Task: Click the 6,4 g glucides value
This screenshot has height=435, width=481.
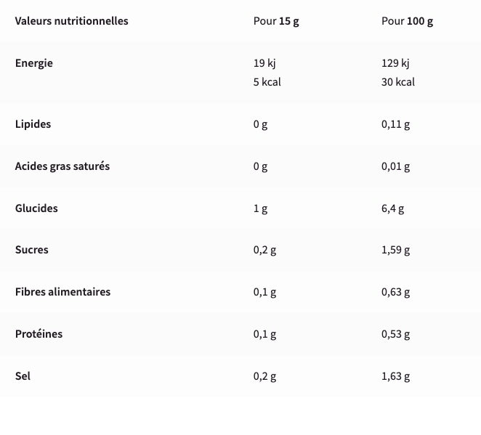Action: point(392,208)
